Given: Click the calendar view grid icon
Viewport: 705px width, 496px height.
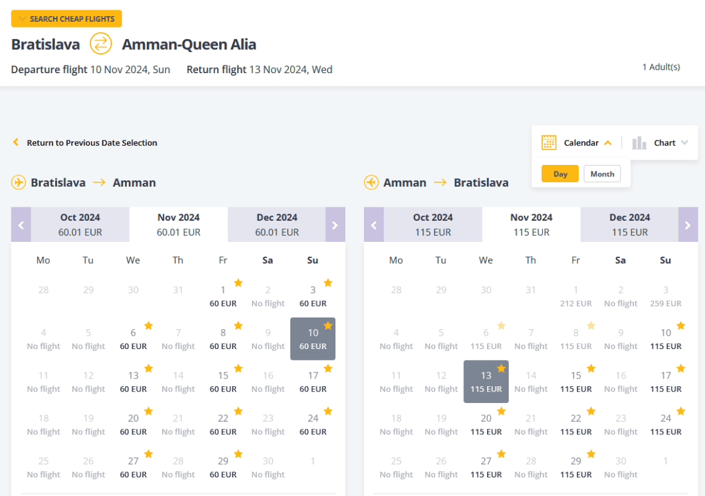Looking at the screenshot, I should 549,142.
